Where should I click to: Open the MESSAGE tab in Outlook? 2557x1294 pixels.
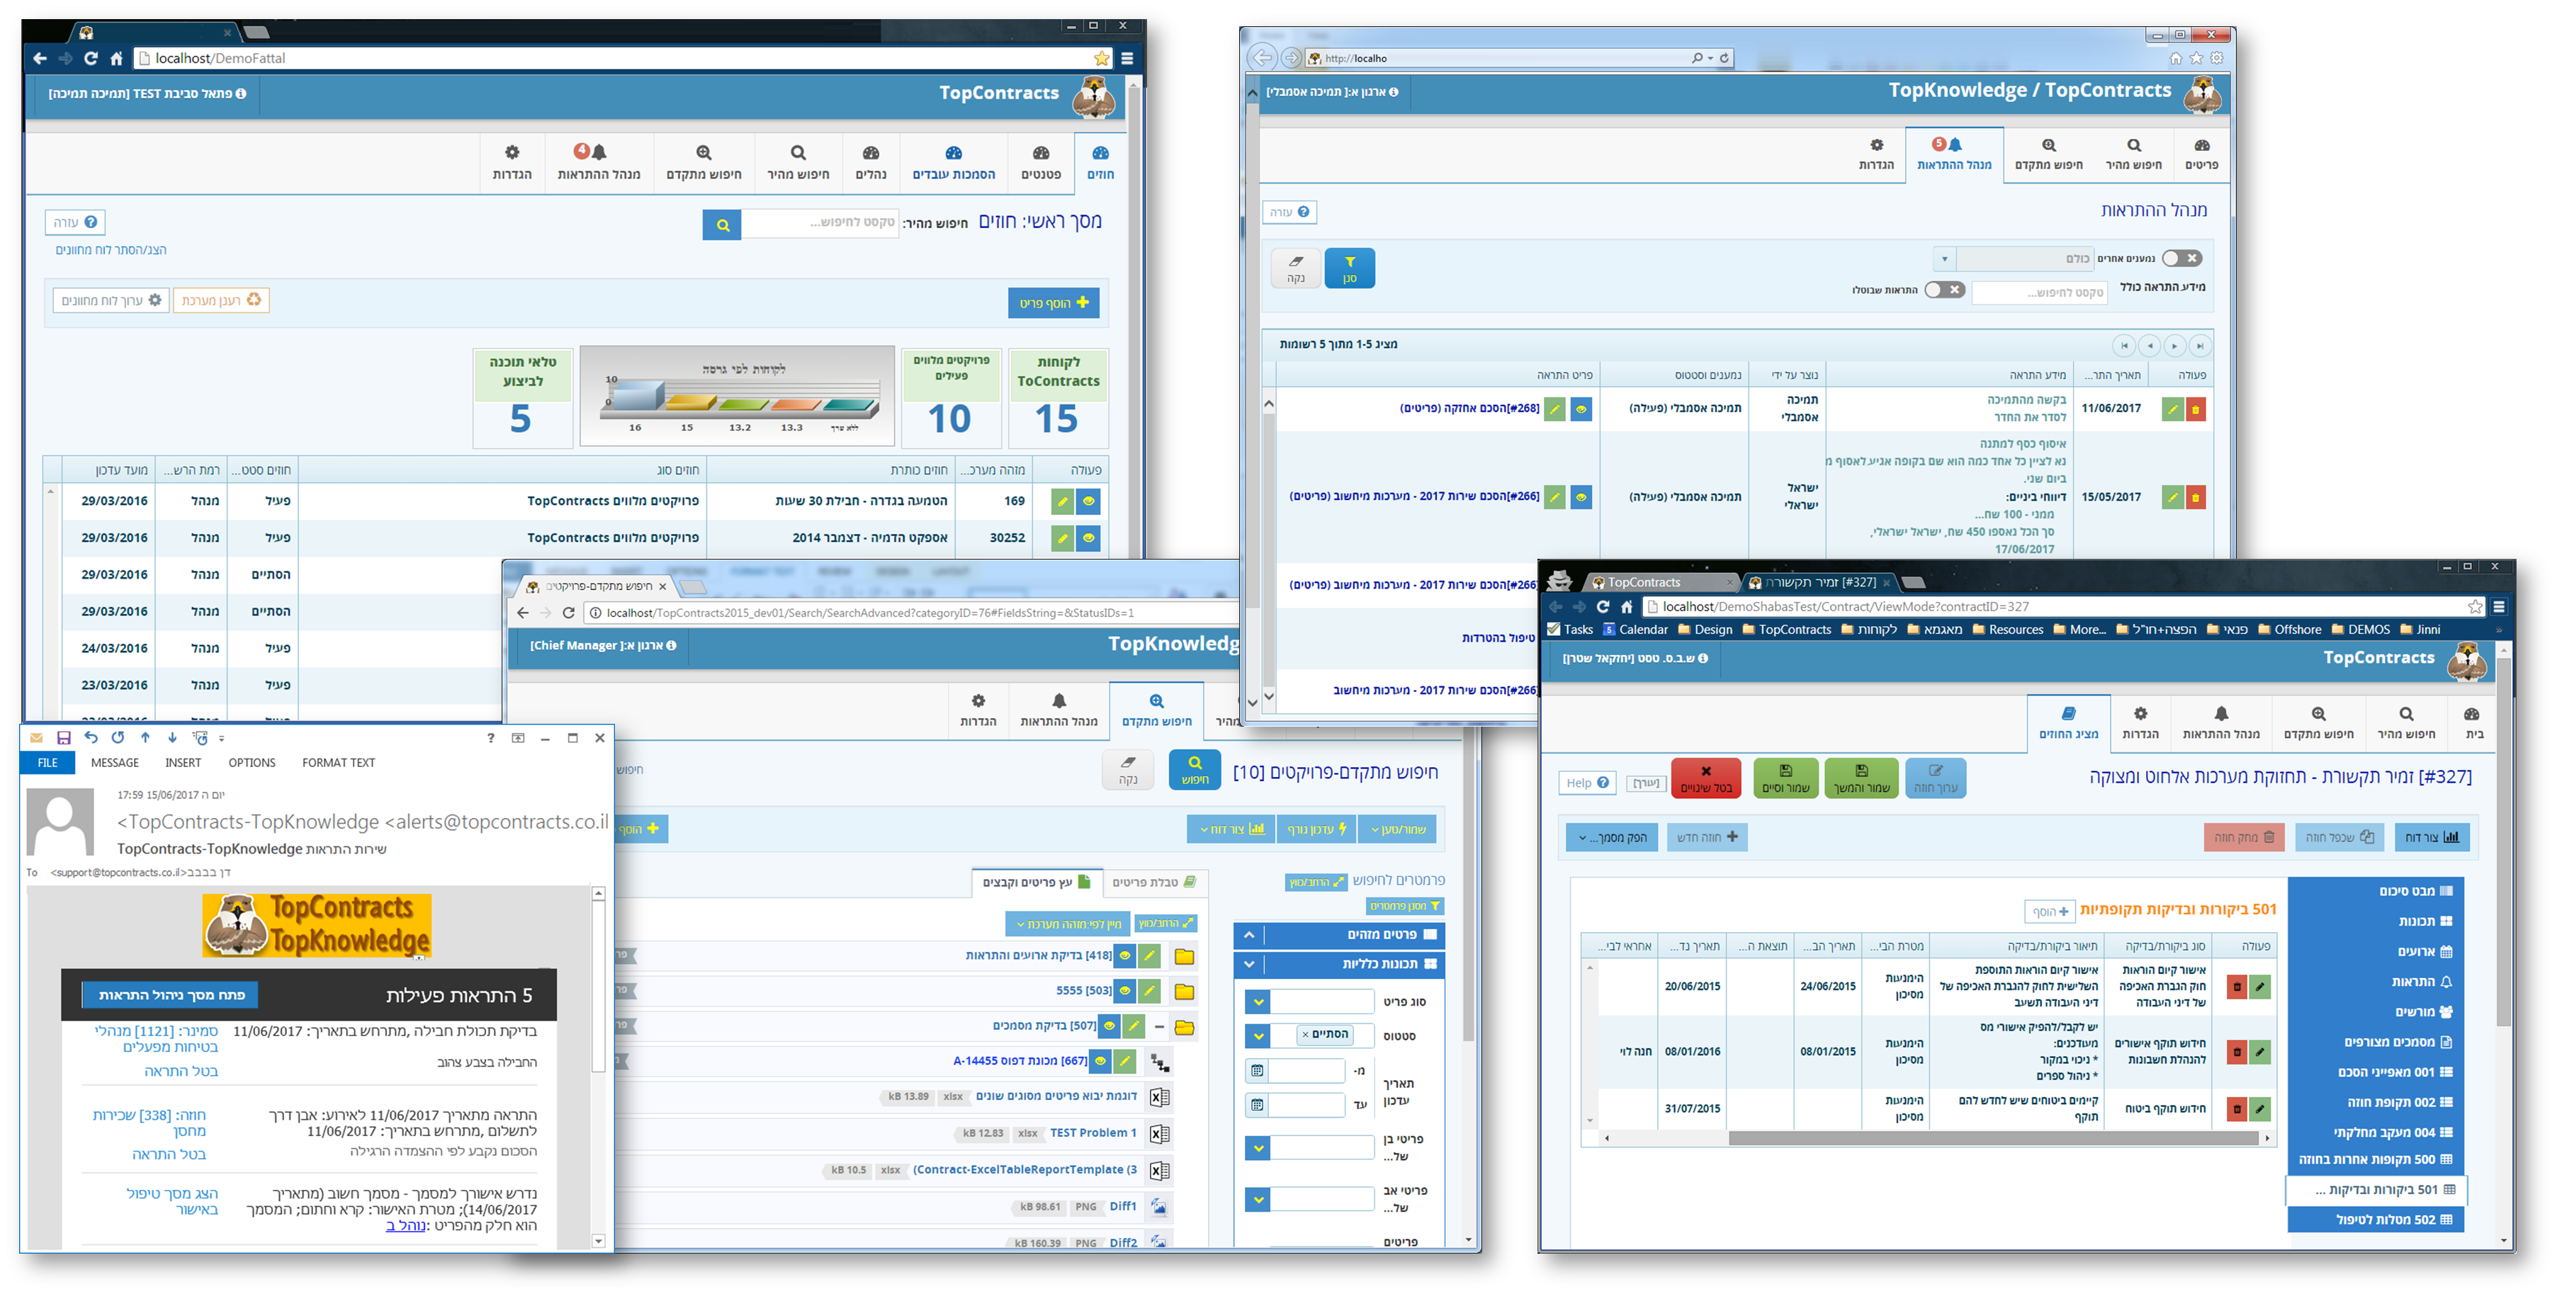(x=115, y=763)
